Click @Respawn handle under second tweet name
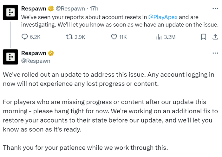 click(36, 60)
